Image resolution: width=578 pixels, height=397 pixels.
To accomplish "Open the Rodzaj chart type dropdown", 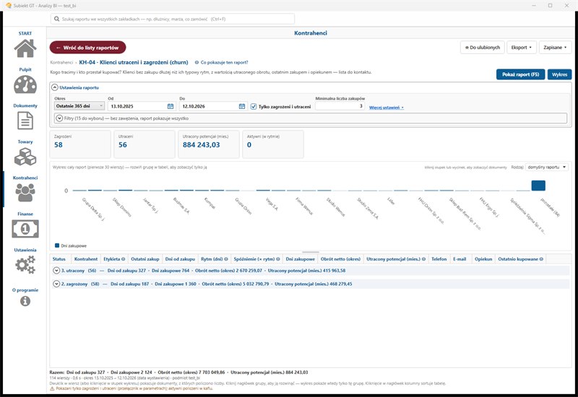I will (x=547, y=167).
